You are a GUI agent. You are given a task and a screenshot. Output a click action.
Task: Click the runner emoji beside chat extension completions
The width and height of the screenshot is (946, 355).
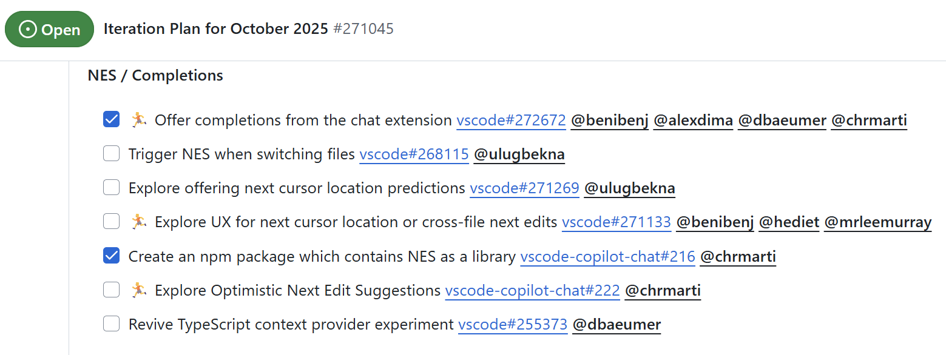[x=139, y=119]
